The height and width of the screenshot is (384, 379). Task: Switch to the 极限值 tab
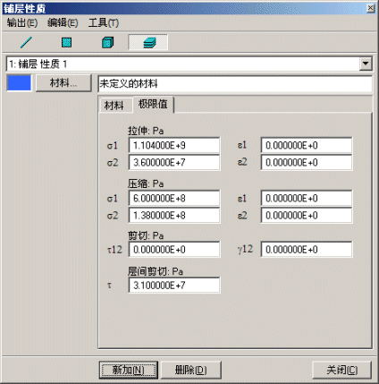(x=153, y=104)
